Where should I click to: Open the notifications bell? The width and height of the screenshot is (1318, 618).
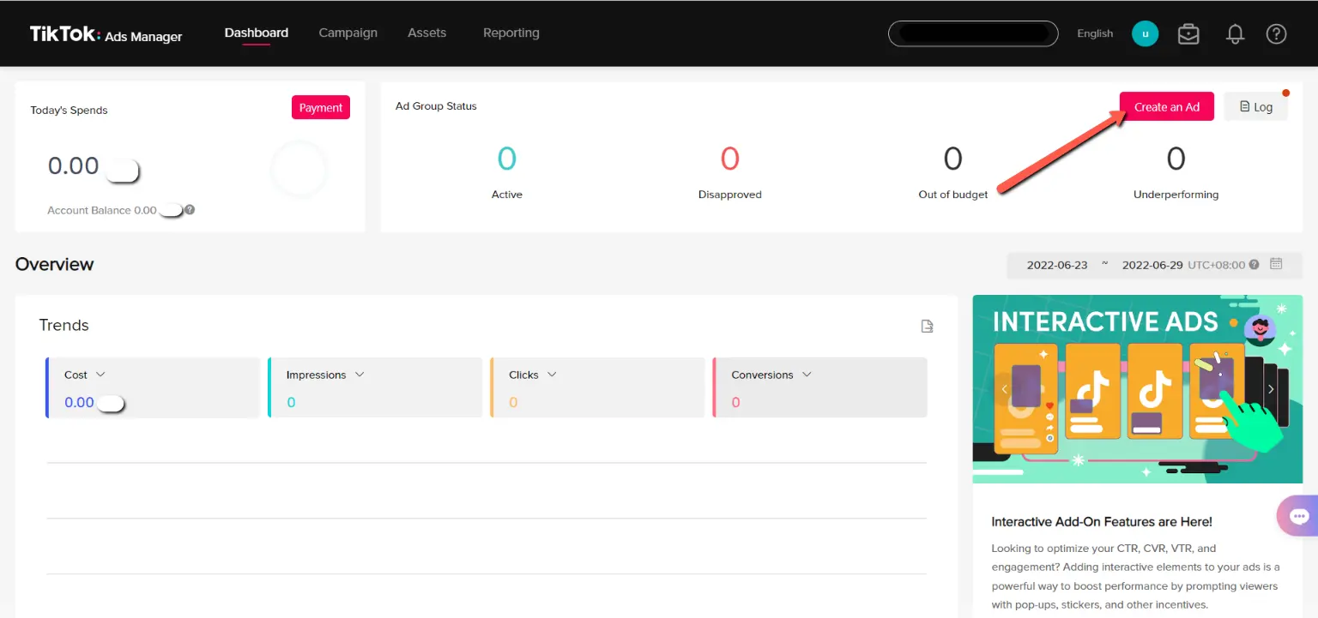pyautogui.click(x=1235, y=34)
